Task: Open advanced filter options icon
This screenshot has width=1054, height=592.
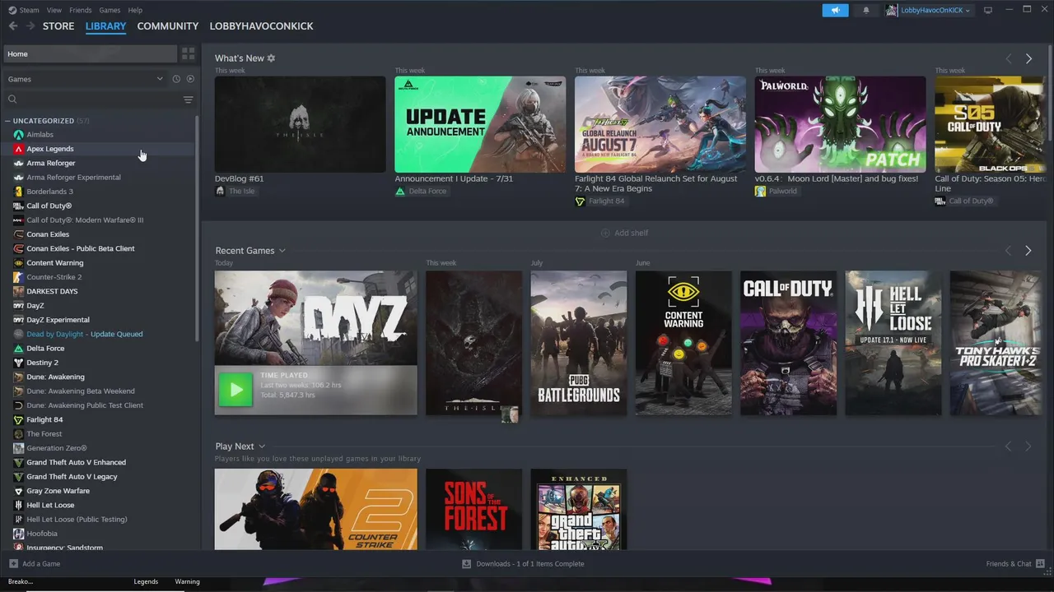Action: pos(188,99)
